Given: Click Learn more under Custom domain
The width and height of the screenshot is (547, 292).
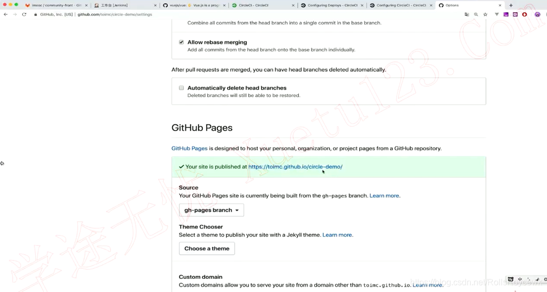Looking at the screenshot, I should tap(427, 285).
